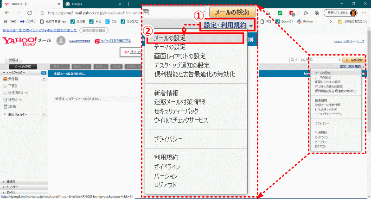Viewport: 371px width, 199px height.
Task: Refresh the inbox with the 受信箱 reload icon
Action: pyautogui.click(x=44, y=79)
